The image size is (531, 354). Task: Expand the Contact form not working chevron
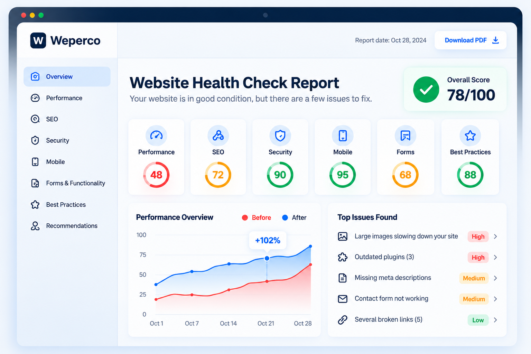coord(495,299)
